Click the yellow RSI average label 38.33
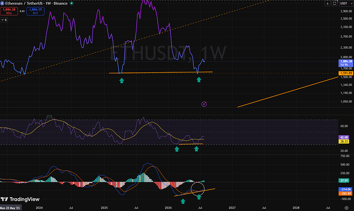The height and width of the screenshot is (211, 354). coord(344,141)
